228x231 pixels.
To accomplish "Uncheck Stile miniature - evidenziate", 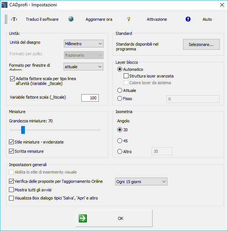I will coord(12,142).
